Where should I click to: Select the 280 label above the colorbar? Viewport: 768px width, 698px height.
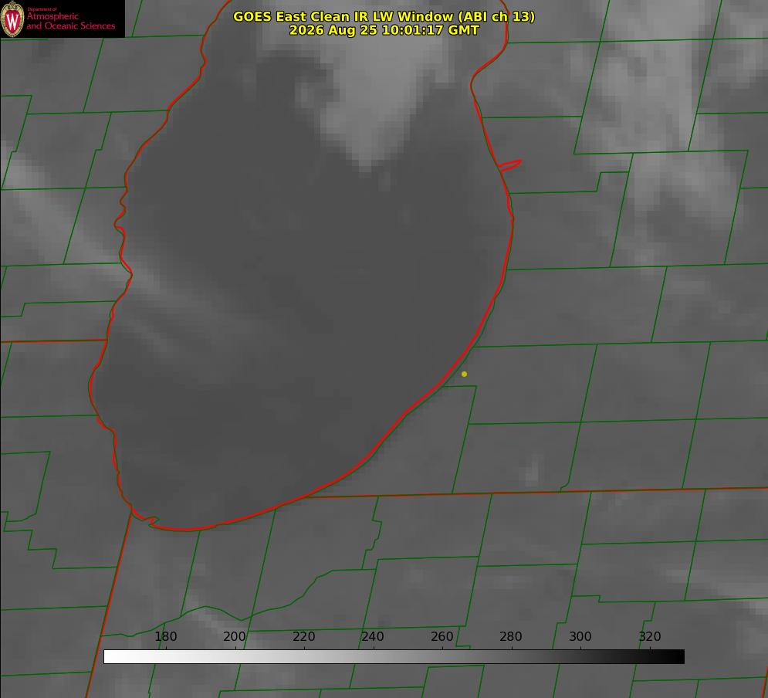point(511,636)
